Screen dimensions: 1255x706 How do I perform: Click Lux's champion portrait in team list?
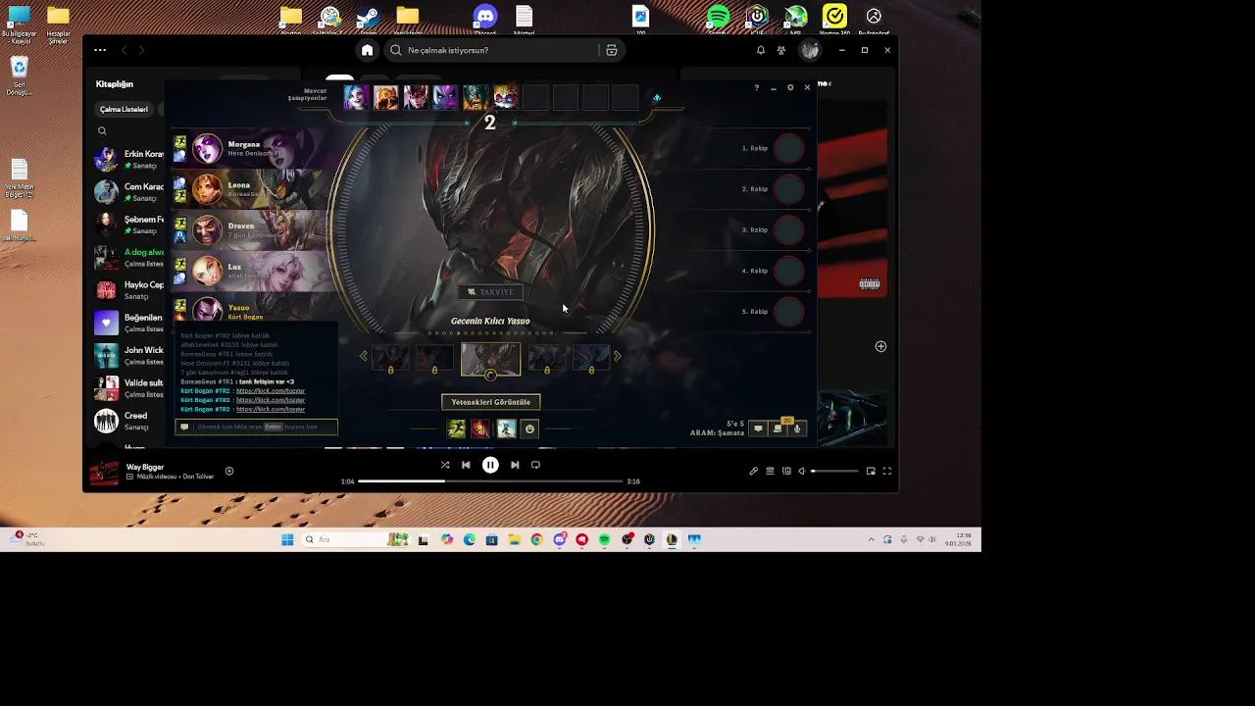click(207, 270)
